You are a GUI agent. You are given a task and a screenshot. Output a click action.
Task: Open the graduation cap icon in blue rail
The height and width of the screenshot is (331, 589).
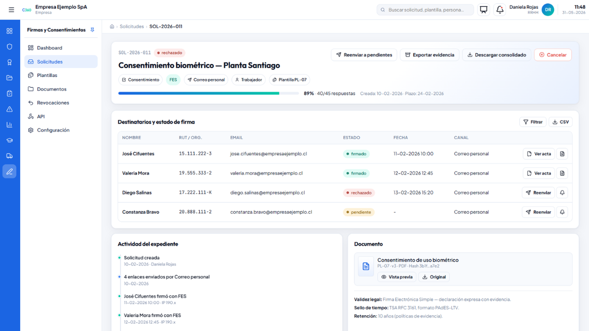[x=9, y=140]
